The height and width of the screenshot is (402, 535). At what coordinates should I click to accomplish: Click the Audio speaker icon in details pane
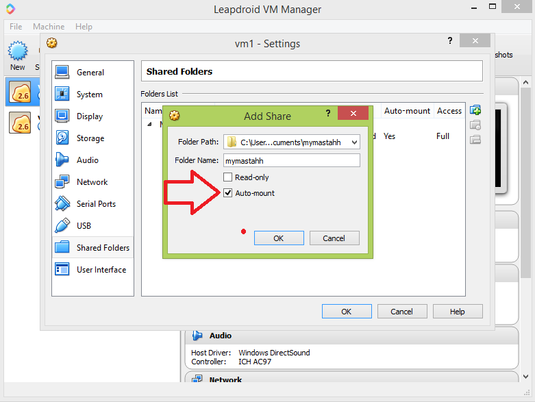click(x=197, y=336)
